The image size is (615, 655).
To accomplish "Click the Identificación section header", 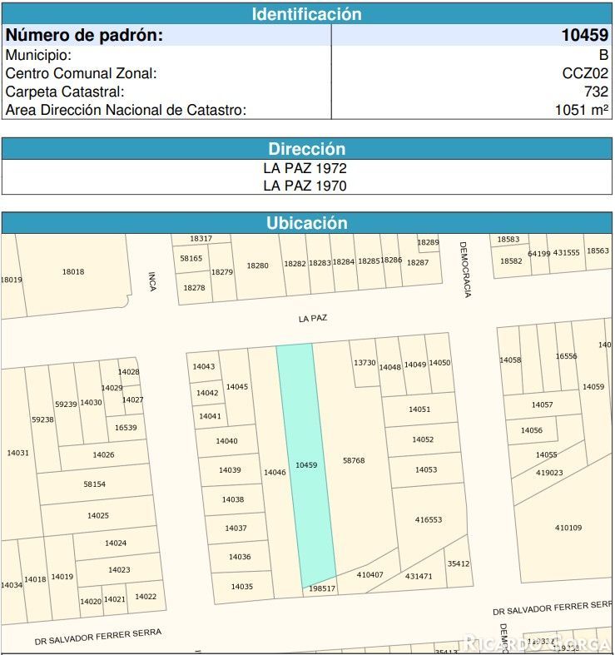I will [307, 14].
